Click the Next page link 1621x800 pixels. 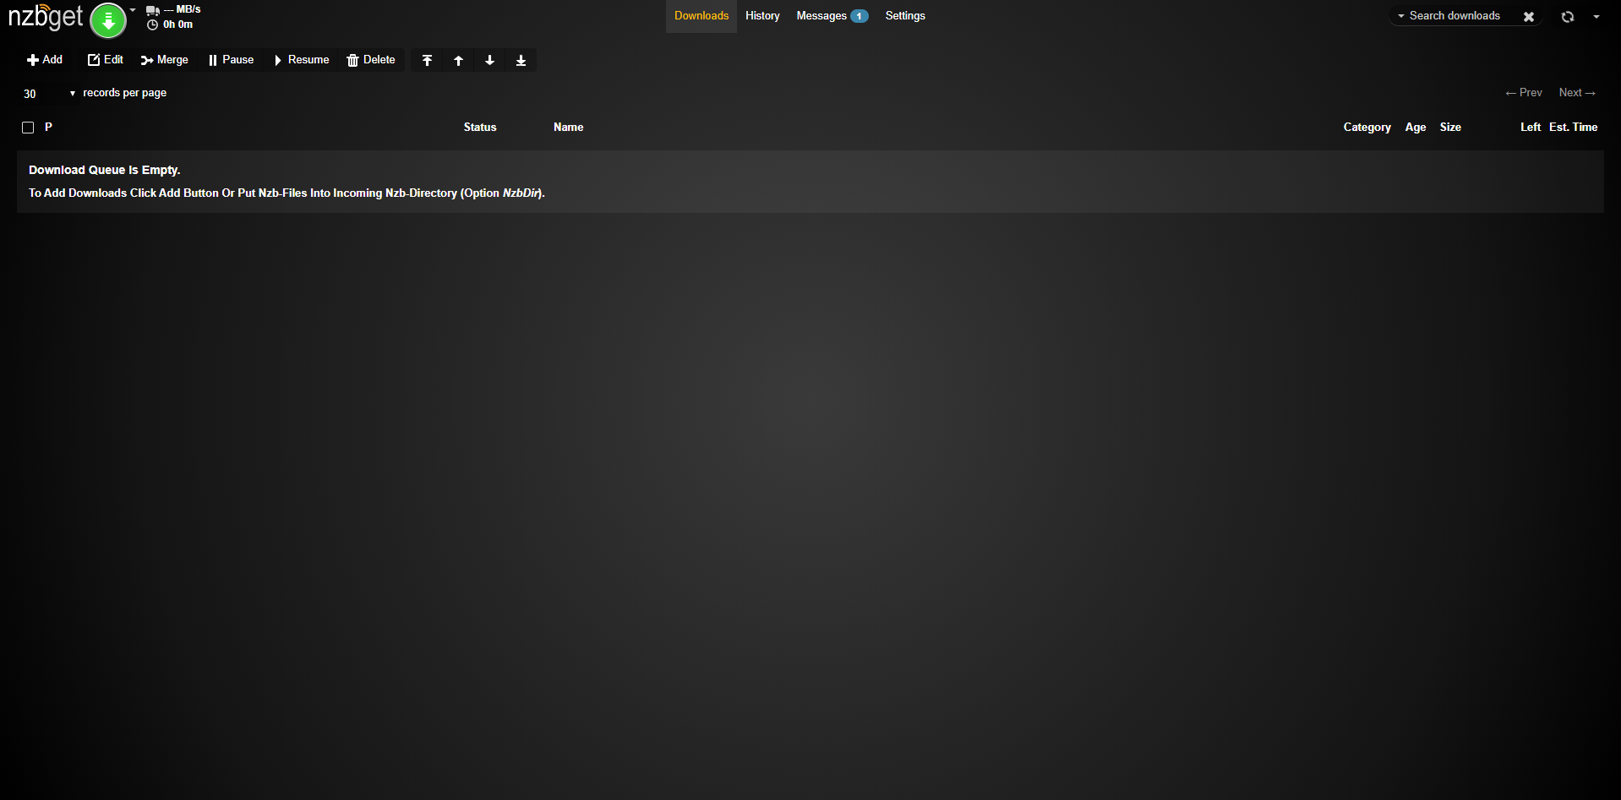click(1576, 93)
